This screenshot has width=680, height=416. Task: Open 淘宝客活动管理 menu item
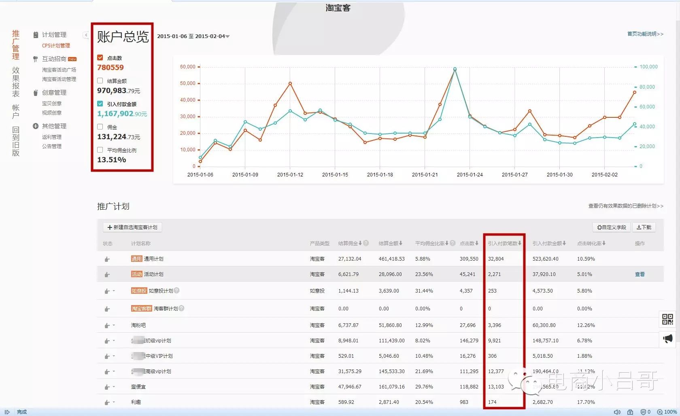click(59, 79)
